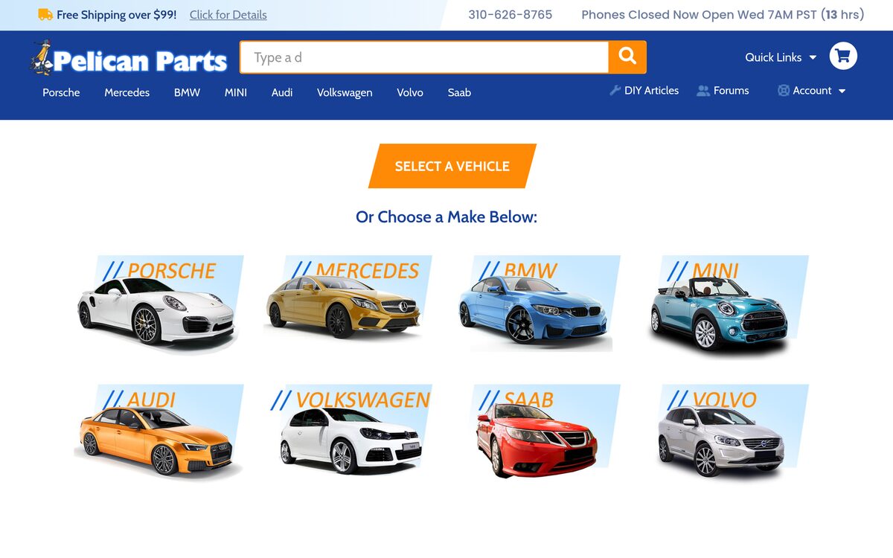Click the free shipping truck icon

tap(45, 14)
